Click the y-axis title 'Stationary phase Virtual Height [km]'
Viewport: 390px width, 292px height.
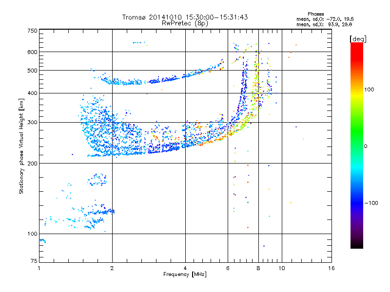click(x=21, y=146)
